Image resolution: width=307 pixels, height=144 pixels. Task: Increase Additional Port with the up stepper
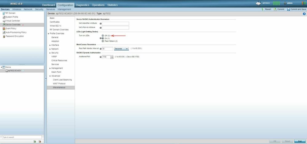(112, 56)
